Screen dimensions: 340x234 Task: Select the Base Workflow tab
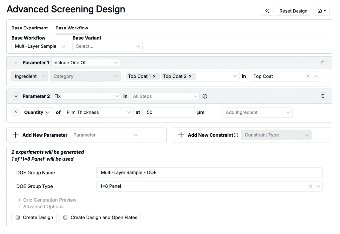[72, 28]
